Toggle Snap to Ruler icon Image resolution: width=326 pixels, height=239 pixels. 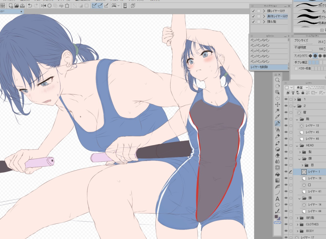click(x=94, y=6)
